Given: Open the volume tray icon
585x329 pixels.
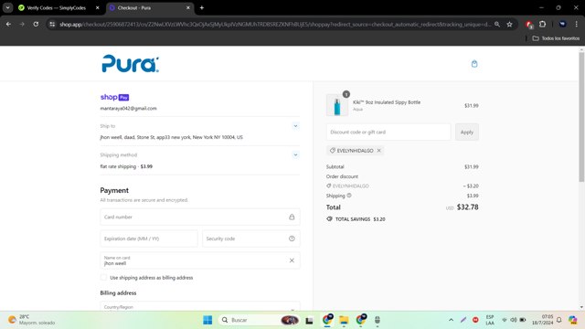Looking at the screenshot, I should pos(514,320).
